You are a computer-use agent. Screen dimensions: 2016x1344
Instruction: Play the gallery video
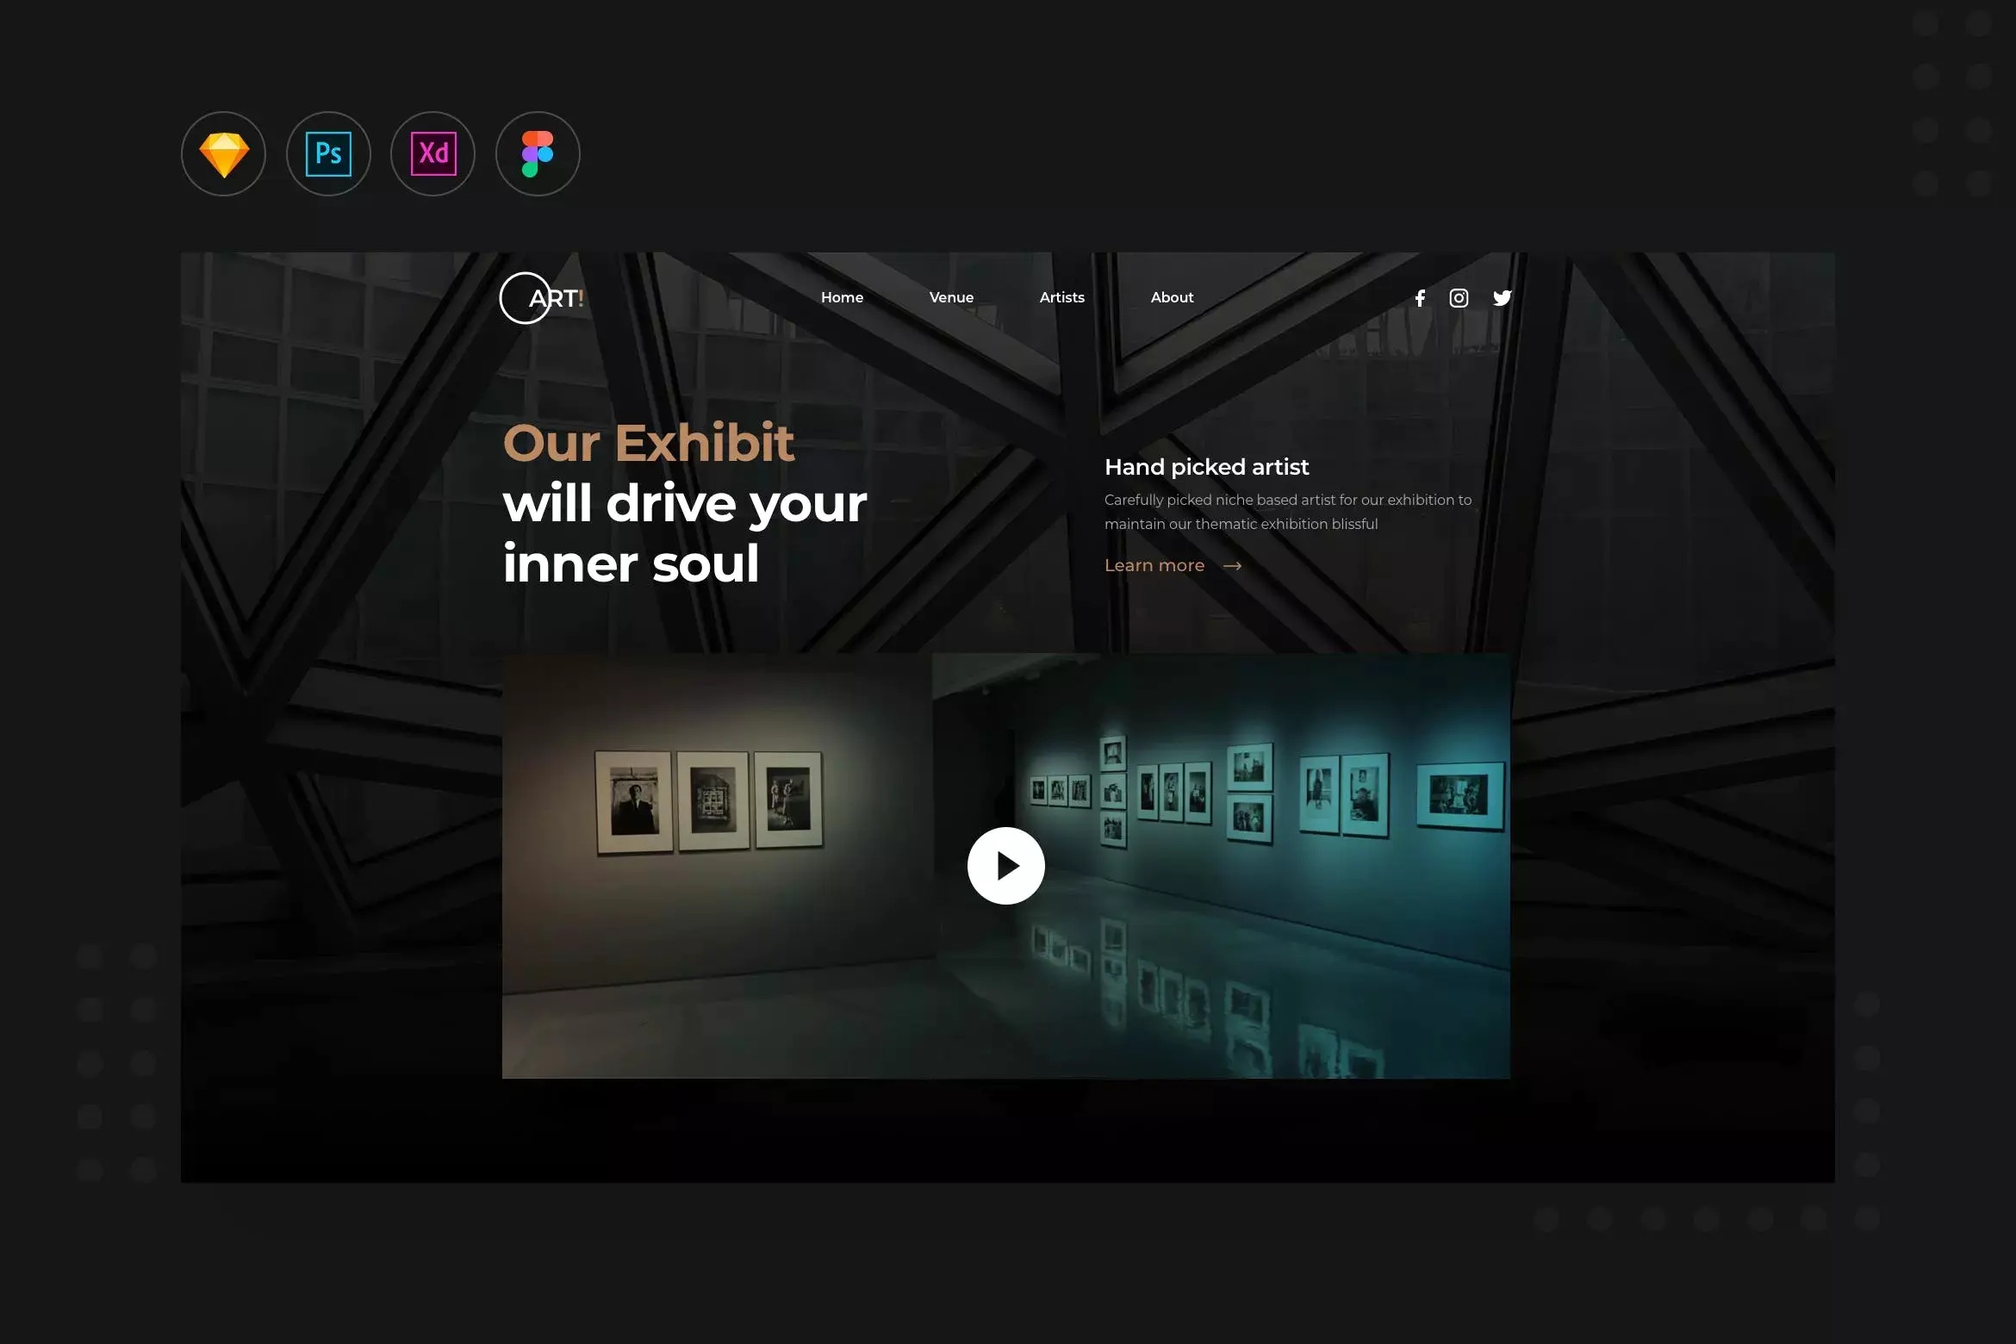pos(1005,866)
